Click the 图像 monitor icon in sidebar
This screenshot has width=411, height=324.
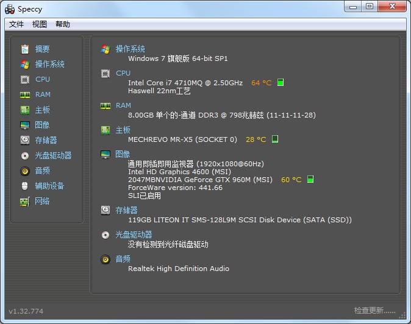[25, 125]
